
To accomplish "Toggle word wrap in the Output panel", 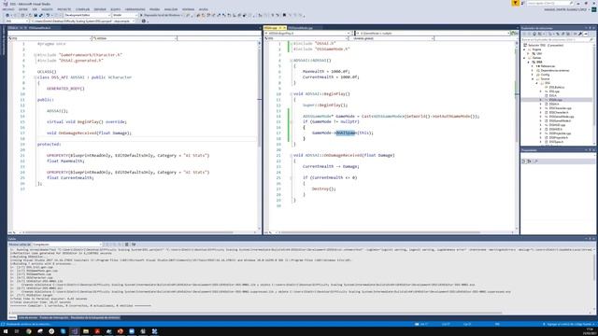I will [x=134, y=245].
